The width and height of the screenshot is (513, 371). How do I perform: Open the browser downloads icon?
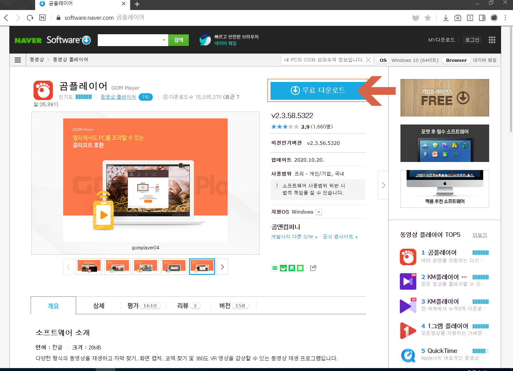point(446,18)
